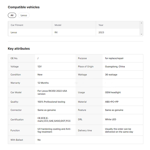Click the scroll up arrow in vehicles table

coord(142,23)
